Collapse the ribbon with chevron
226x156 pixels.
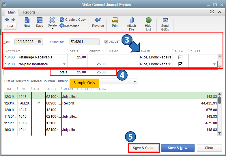point(219,12)
